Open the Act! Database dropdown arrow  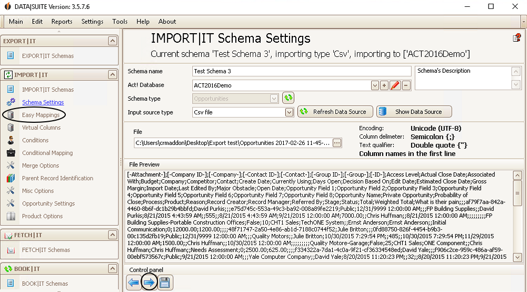tap(375, 85)
